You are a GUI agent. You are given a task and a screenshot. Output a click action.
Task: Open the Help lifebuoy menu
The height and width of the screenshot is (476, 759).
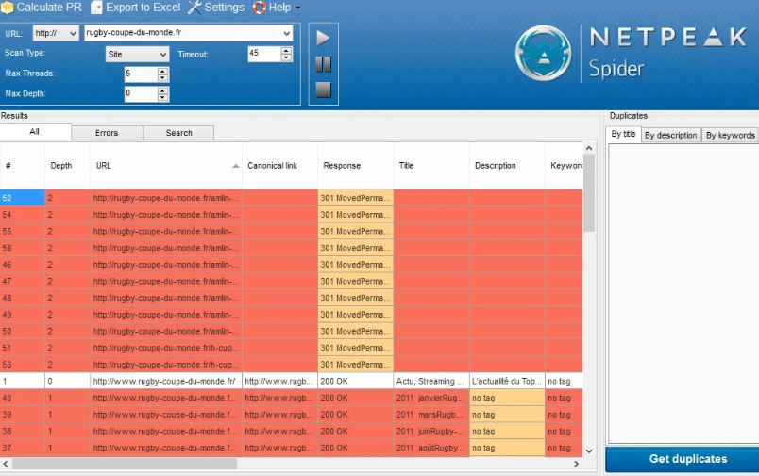click(x=260, y=8)
